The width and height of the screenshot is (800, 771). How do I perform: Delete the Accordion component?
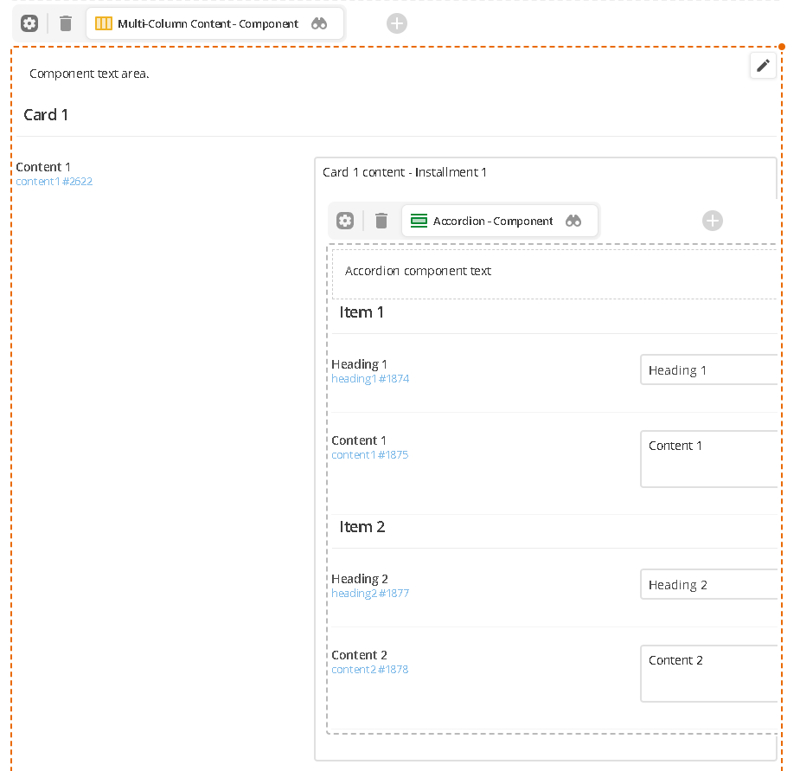click(x=381, y=221)
